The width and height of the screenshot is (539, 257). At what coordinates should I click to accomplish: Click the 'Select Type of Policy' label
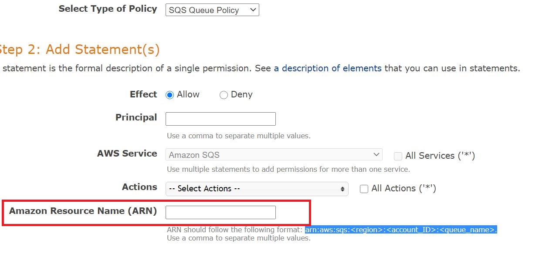coord(108,9)
